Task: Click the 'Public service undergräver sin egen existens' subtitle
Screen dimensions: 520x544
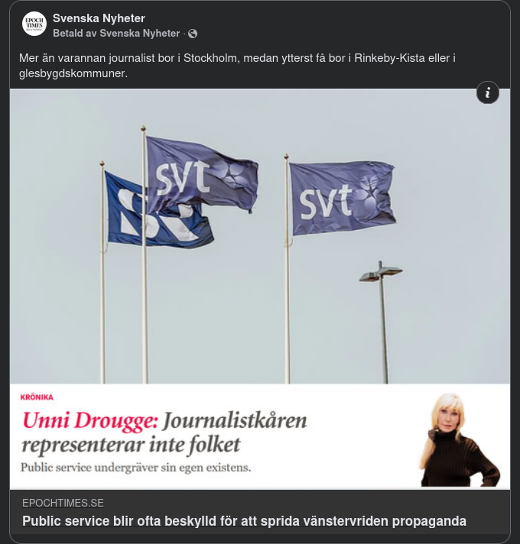Action: coord(135,468)
